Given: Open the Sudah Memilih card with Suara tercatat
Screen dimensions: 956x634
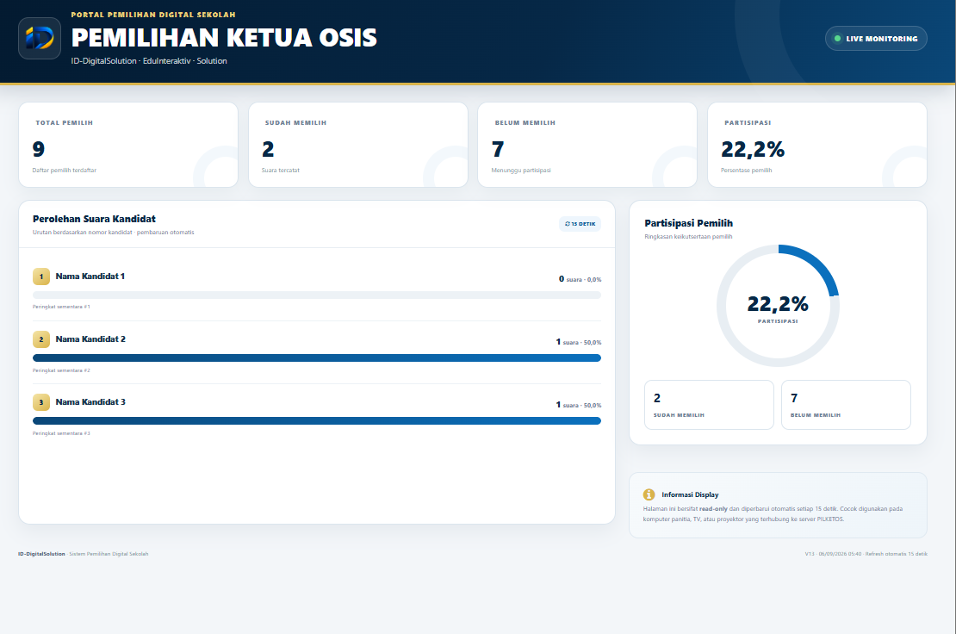Looking at the screenshot, I should pos(358,145).
